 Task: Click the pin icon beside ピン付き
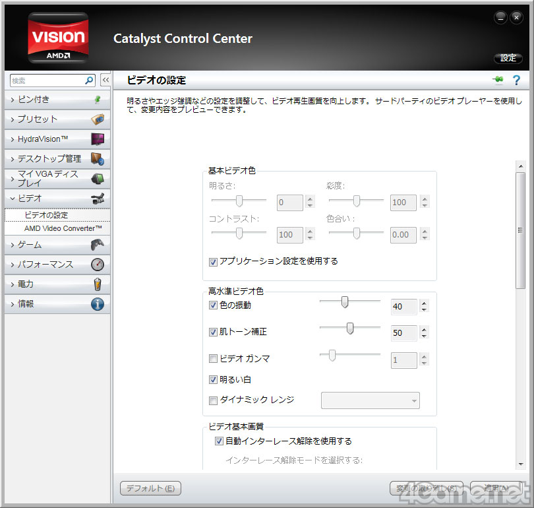[98, 100]
